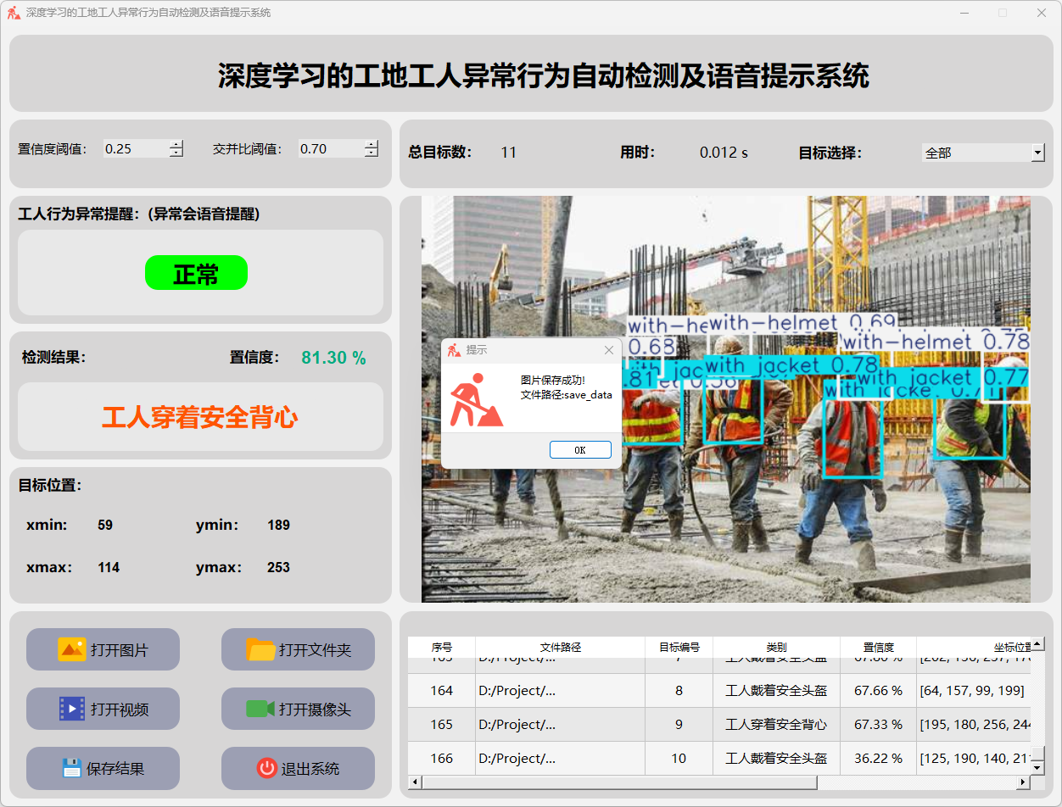Decrease the 交并比阈值 value with down arrow
The image size is (1062, 807).
pyautogui.click(x=371, y=153)
